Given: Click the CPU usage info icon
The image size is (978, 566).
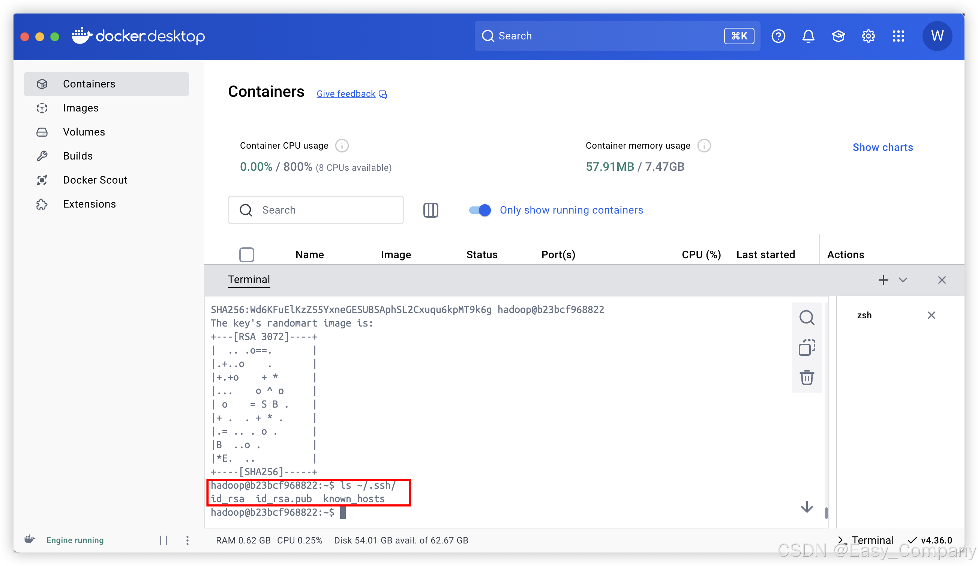Looking at the screenshot, I should (342, 146).
